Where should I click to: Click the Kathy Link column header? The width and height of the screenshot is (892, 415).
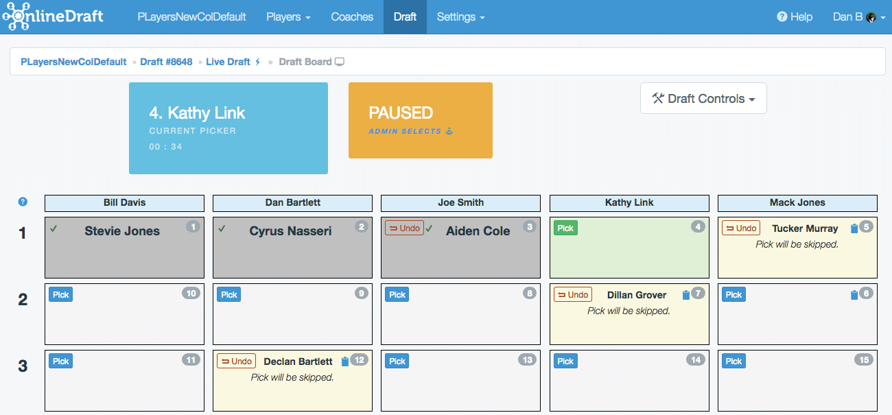[x=629, y=203]
